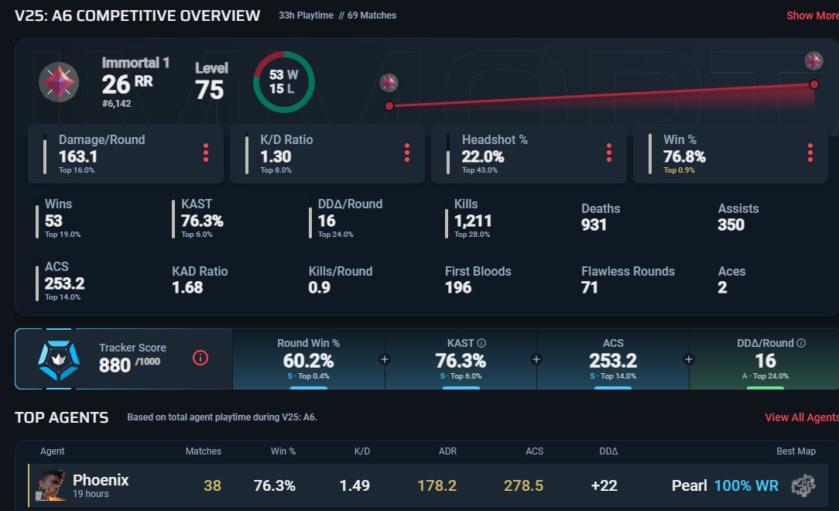Viewport: 839px width, 511px height.
Task: Click Show More link in competitive overview
Action: coord(812,15)
